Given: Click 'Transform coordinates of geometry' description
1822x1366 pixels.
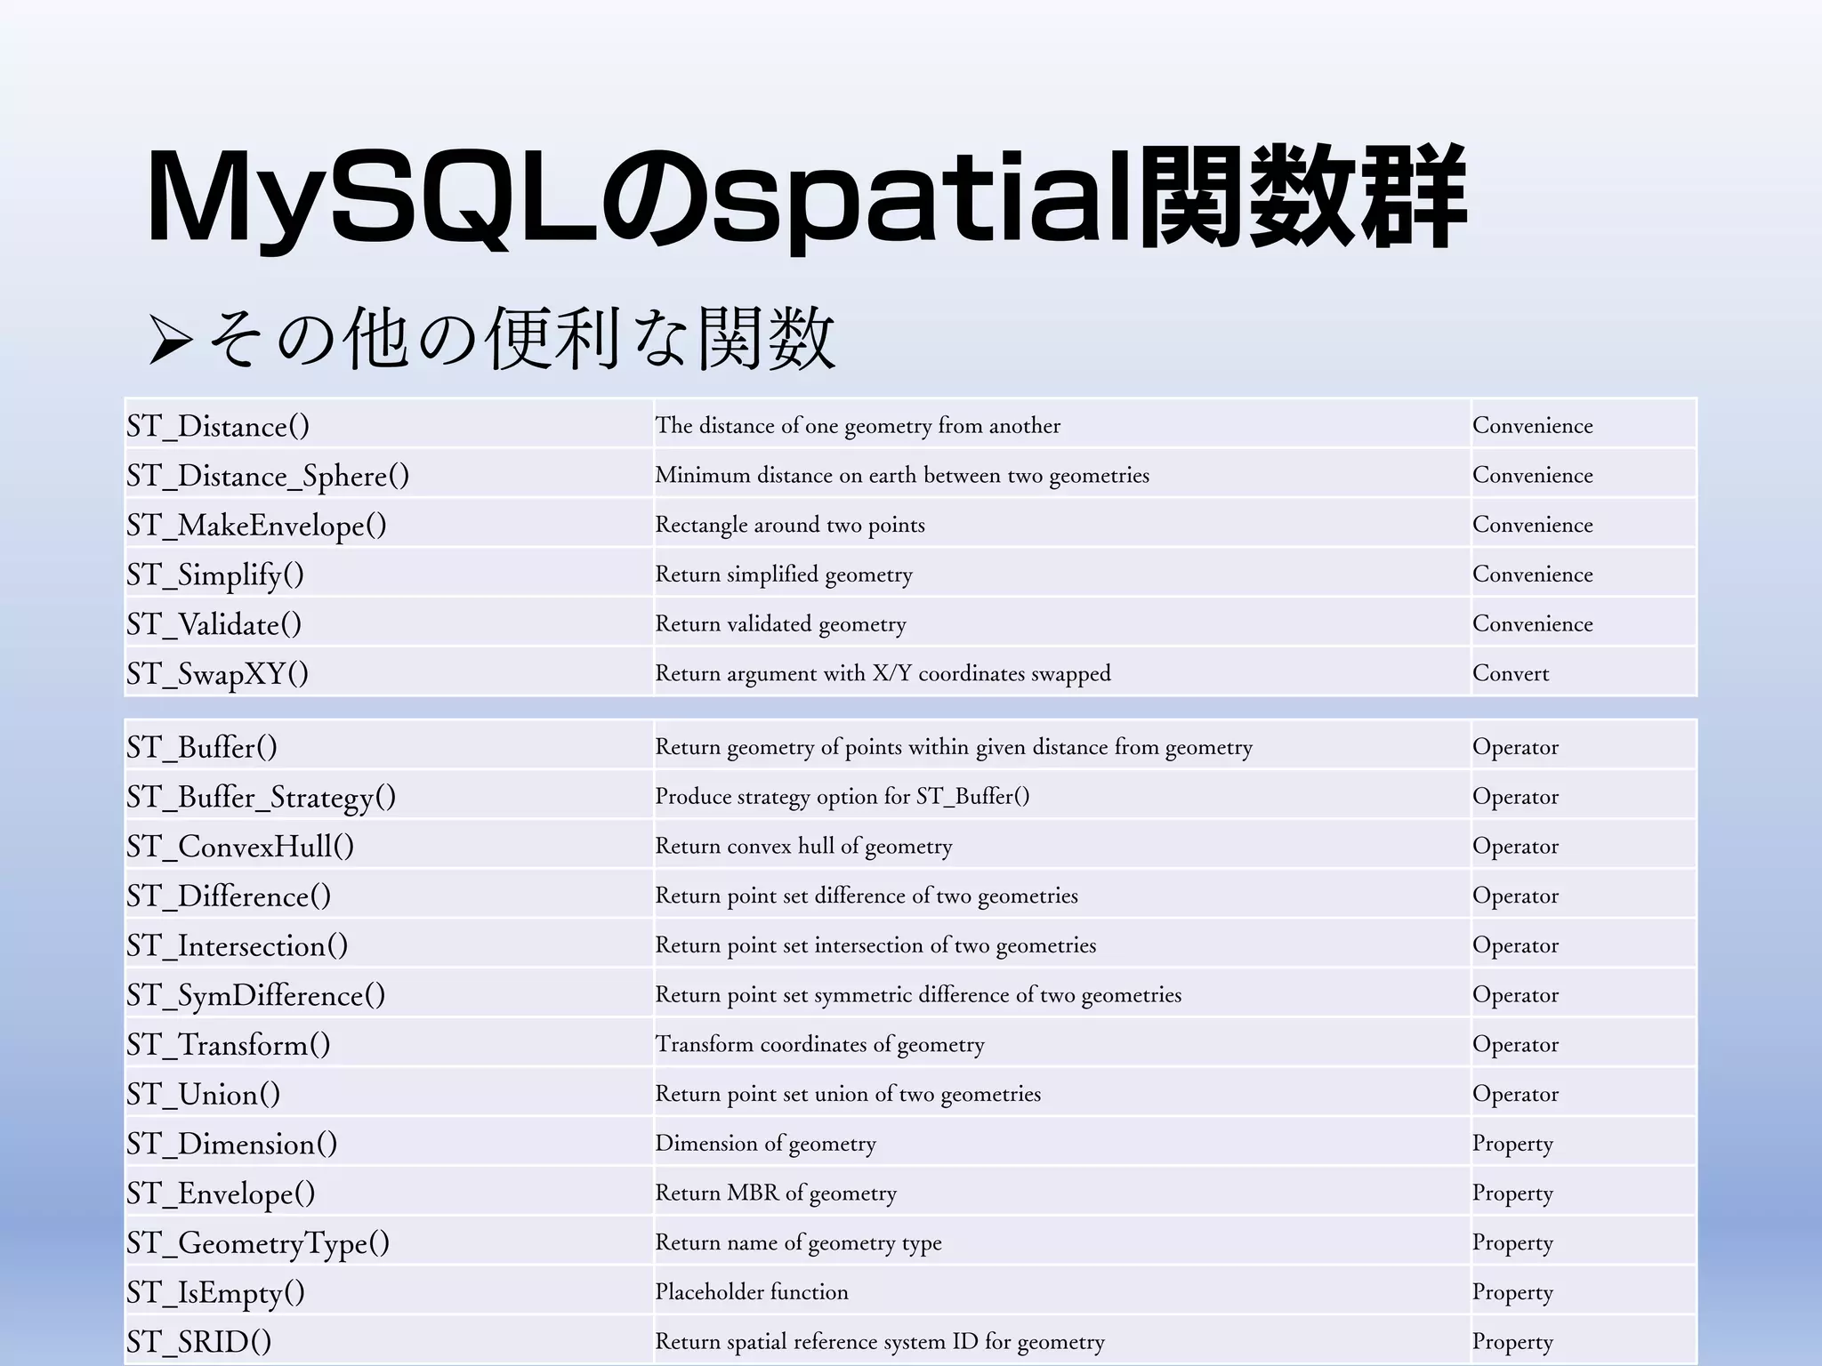Looking at the screenshot, I should point(820,1045).
